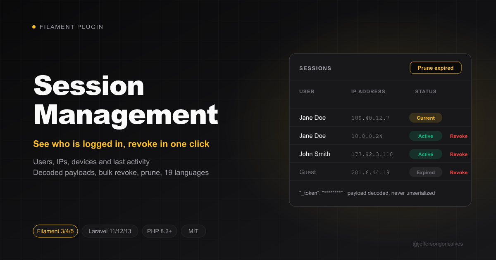Viewport: 496px width, 260px height.
Task: Click the 'See who is logged in' tagline
Action: [x=121, y=144]
